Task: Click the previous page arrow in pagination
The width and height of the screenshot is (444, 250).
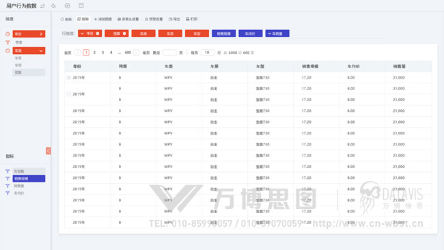Action: (78, 53)
